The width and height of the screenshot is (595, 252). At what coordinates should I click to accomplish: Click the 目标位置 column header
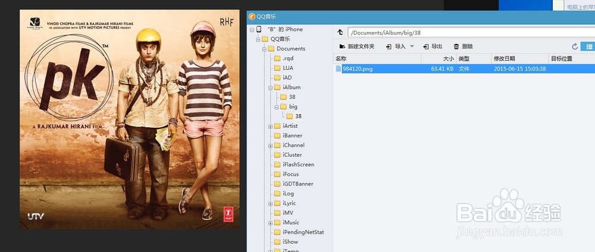[x=571, y=58]
